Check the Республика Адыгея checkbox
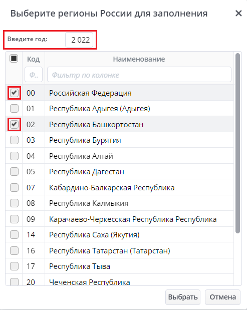Viewport: 247px width, 310px height. click(14, 109)
